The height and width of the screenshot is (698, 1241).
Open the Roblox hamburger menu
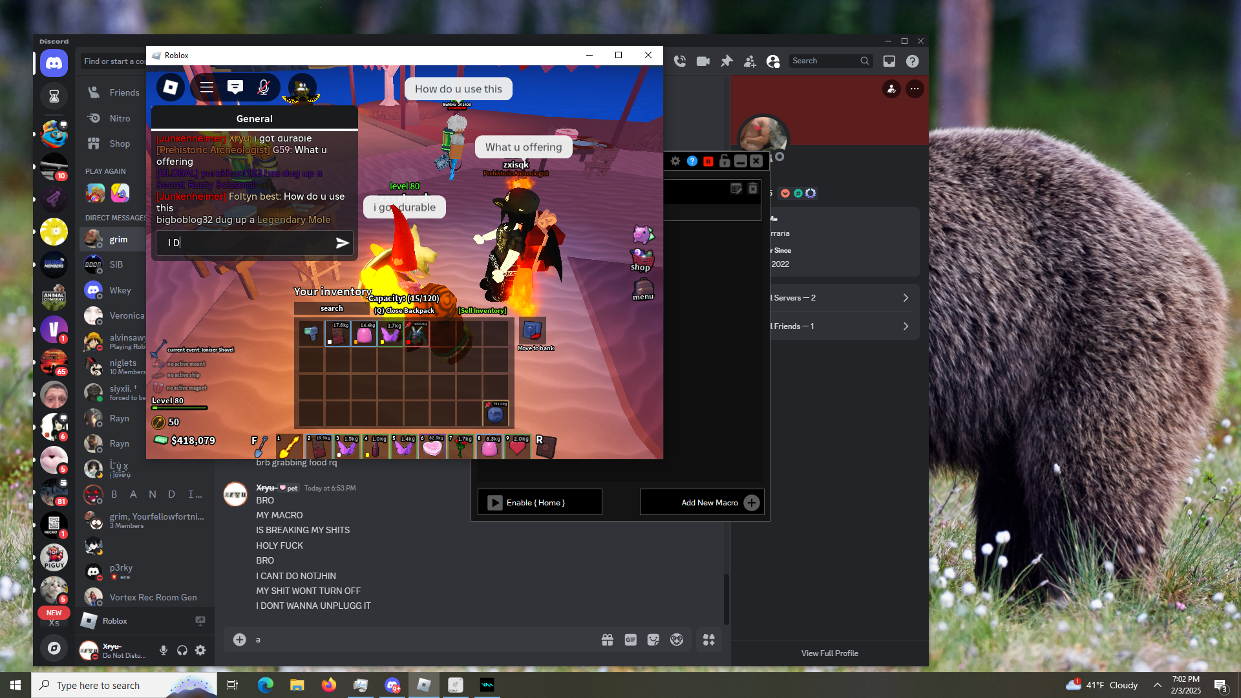pyautogui.click(x=207, y=87)
